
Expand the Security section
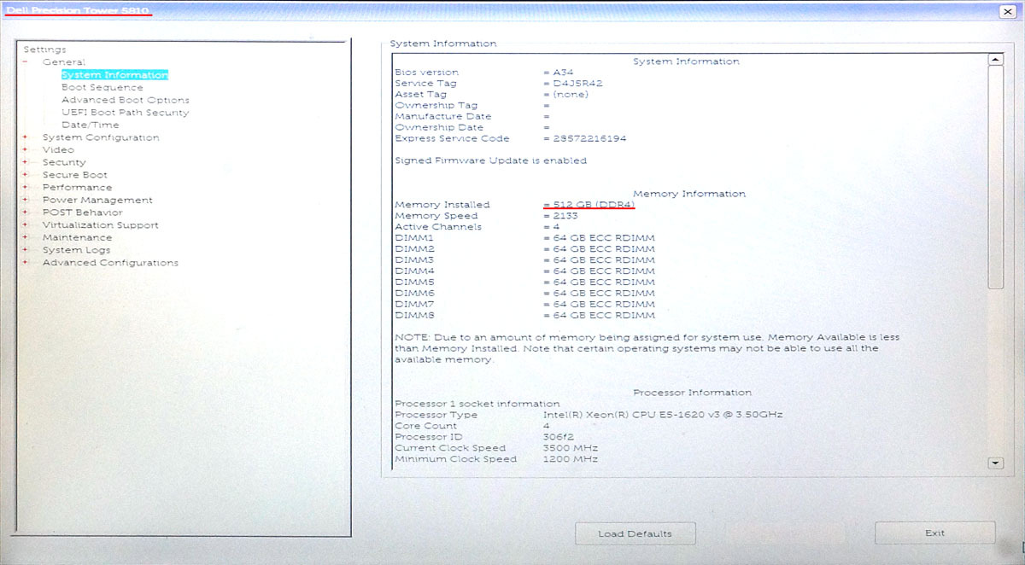(26, 162)
